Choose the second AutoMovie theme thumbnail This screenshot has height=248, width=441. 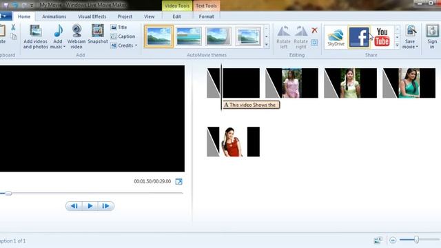pos(189,37)
